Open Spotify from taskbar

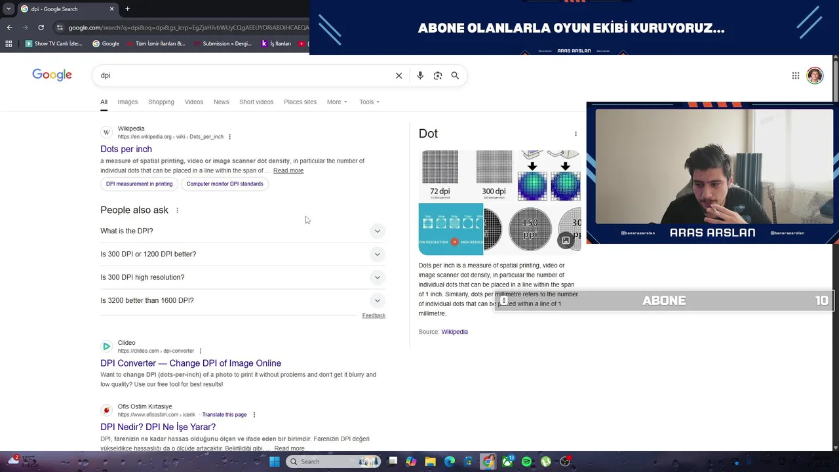527,462
